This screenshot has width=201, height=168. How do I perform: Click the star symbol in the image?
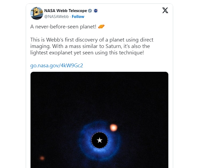99,140
